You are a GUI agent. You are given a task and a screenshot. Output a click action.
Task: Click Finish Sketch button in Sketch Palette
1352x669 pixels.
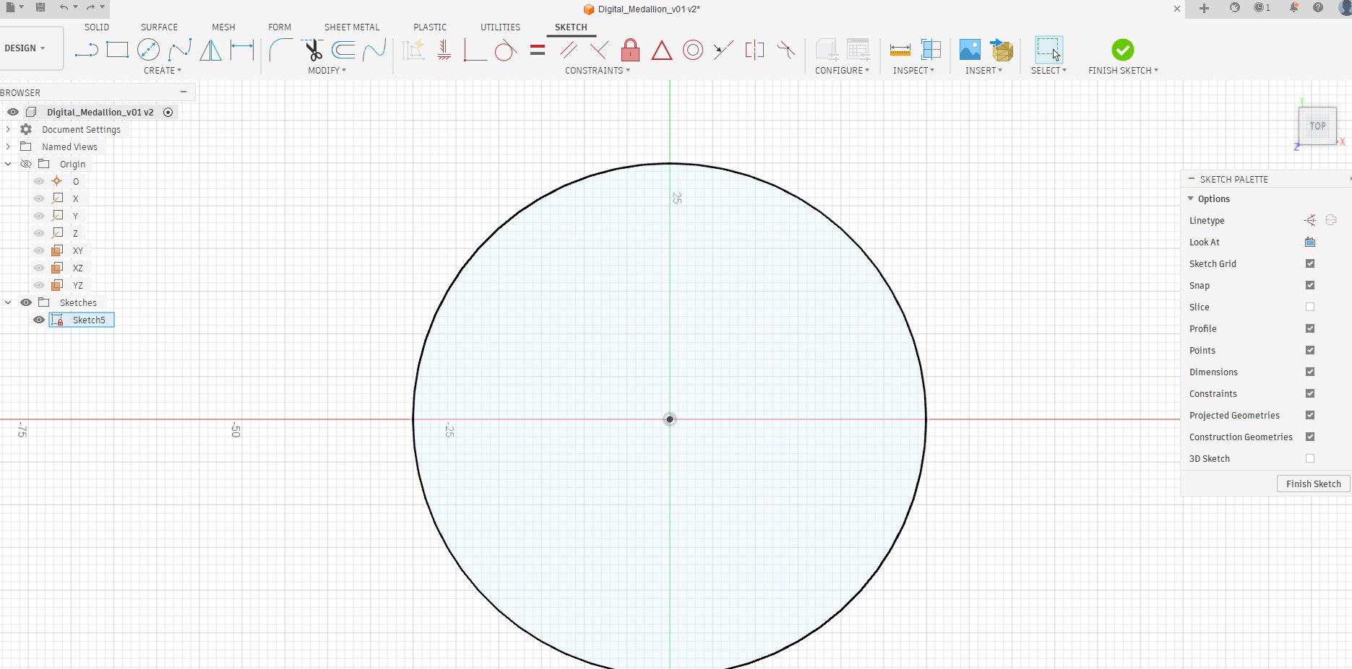pyautogui.click(x=1313, y=484)
